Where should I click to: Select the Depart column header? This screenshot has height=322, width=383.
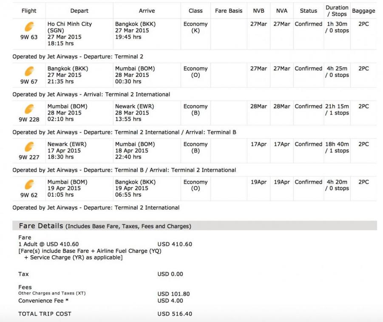click(x=79, y=11)
